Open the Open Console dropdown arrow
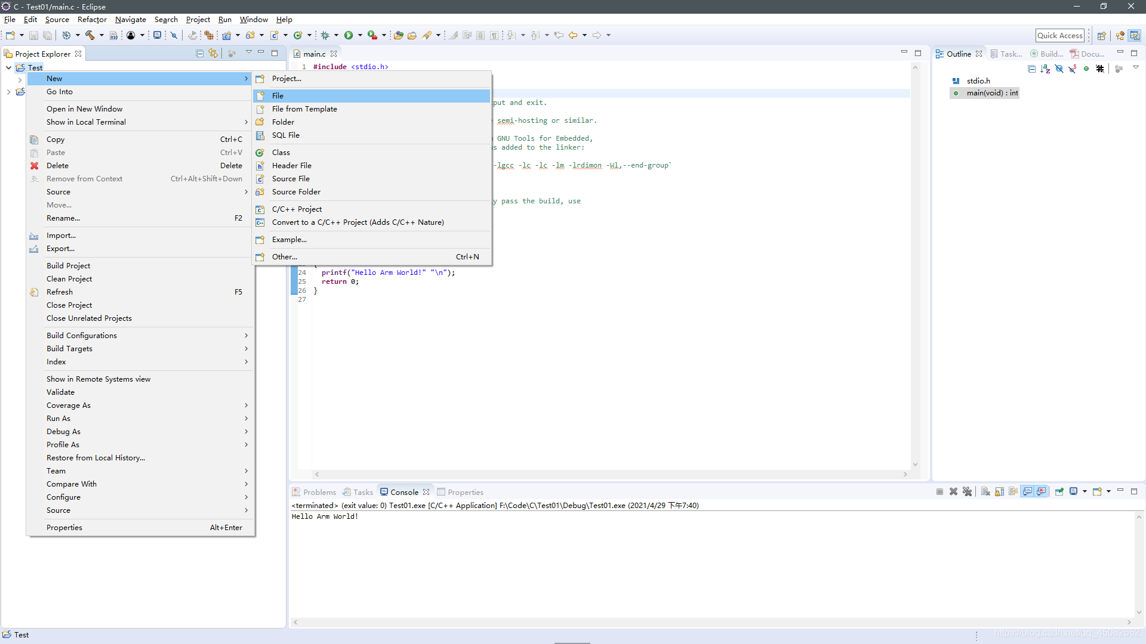Image resolution: width=1146 pixels, height=644 pixels. click(1108, 491)
